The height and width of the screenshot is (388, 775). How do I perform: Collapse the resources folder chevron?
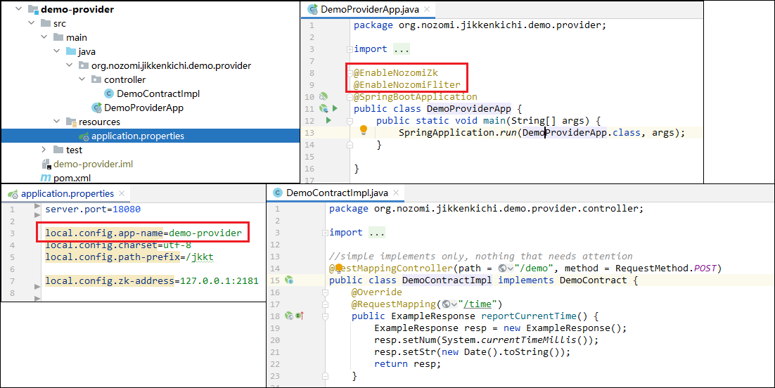[56, 122]
